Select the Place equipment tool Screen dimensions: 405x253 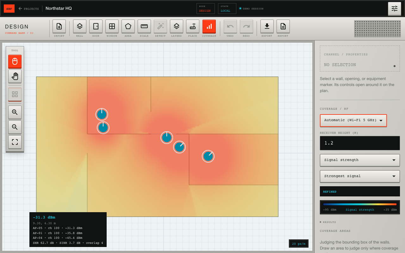(x=193, y=26)
